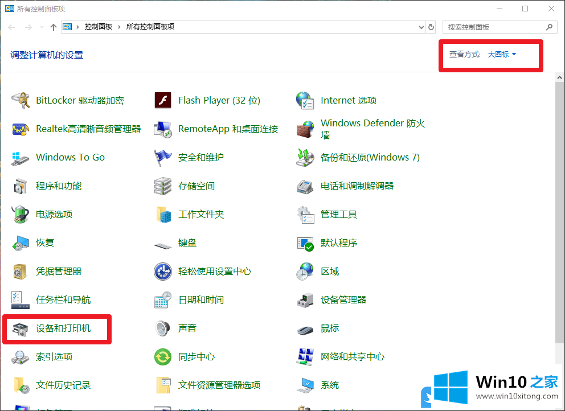Go back with the back arrow
The image size is (565, 411).
[x=11, y=27]
